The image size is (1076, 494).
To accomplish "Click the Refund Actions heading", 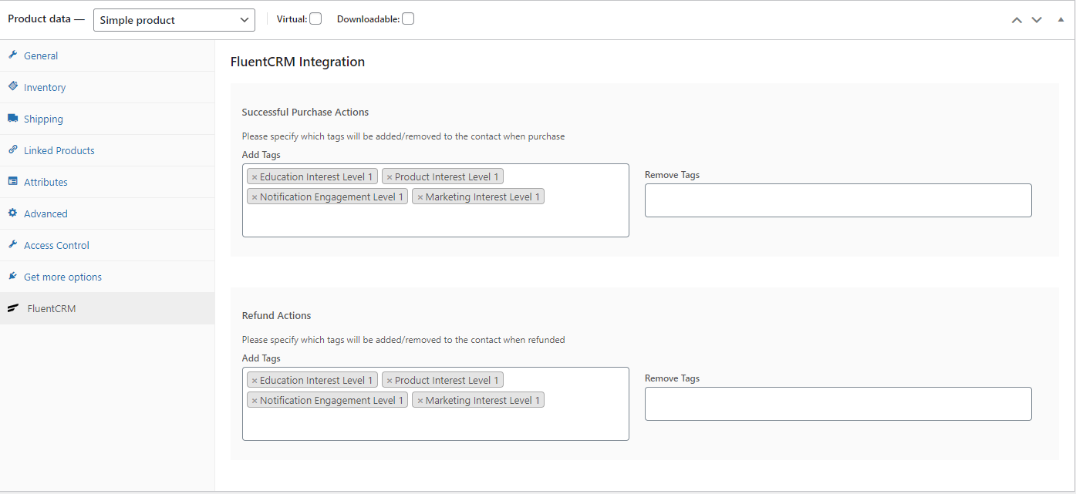I will coord(277,316).
